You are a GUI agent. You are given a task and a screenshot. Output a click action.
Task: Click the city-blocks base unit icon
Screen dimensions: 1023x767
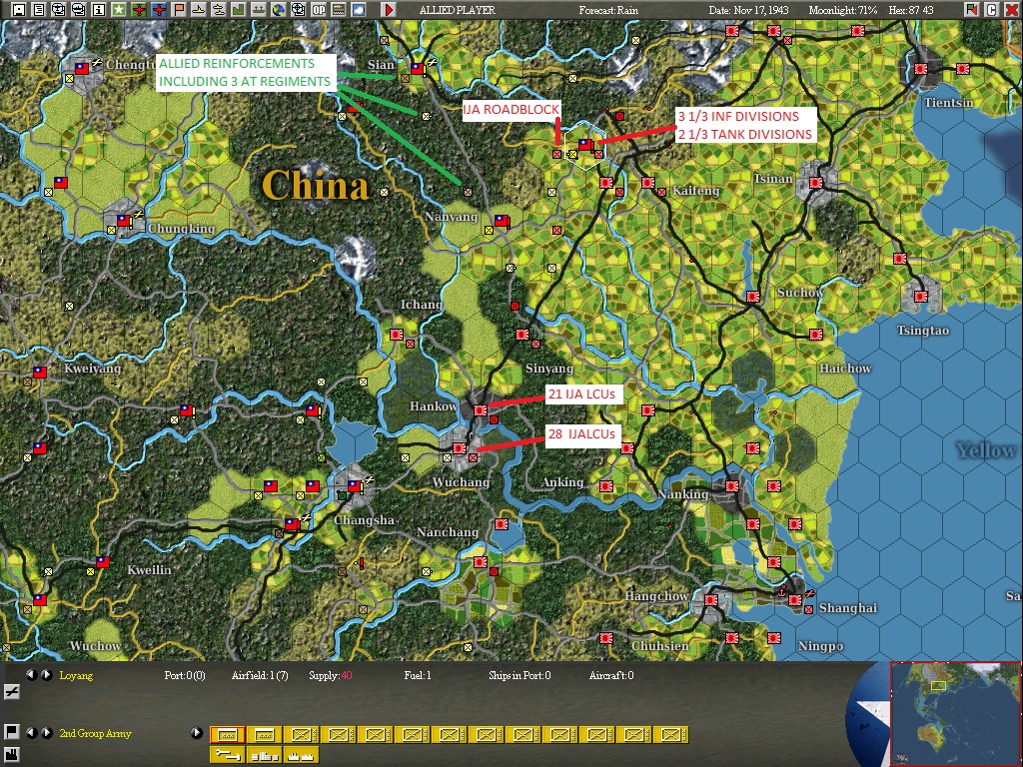264,755
